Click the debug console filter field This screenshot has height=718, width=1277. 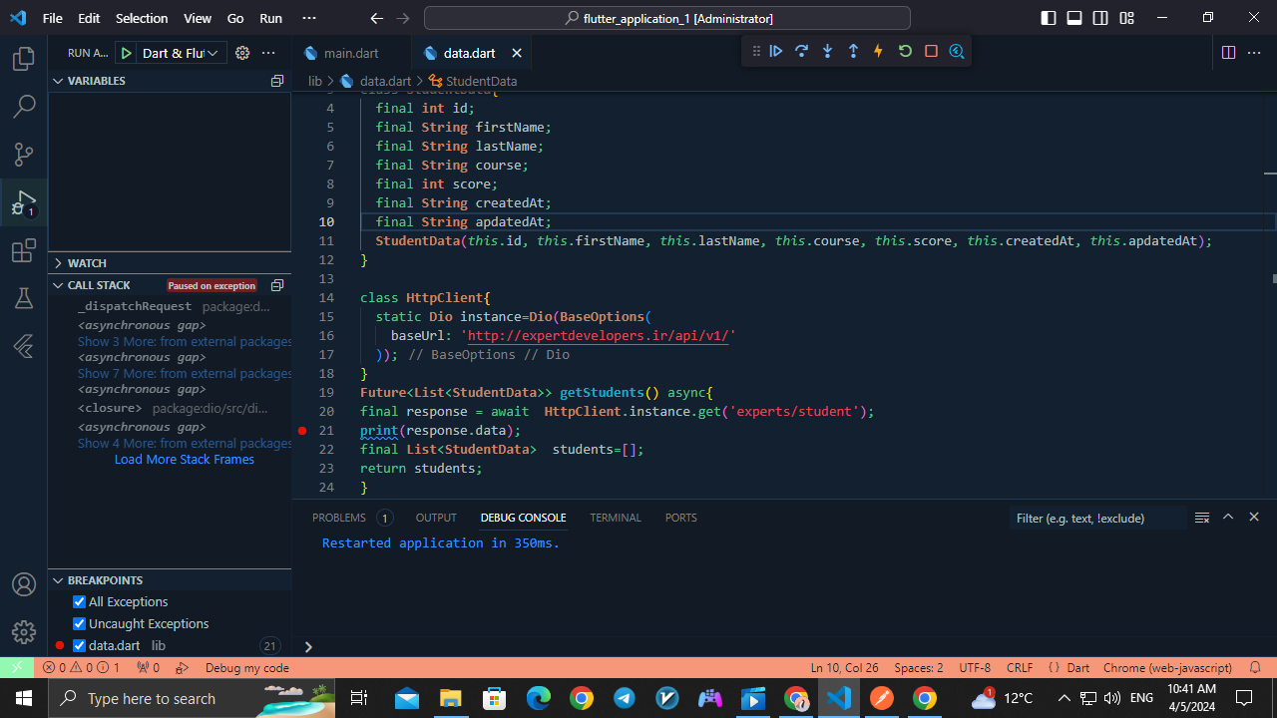[x=1097, y=518]
